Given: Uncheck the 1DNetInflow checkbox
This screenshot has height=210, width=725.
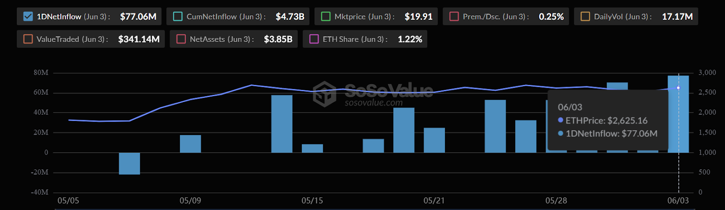Looking at the screenshot, I should pyautogui.click(x=28, y=17).
